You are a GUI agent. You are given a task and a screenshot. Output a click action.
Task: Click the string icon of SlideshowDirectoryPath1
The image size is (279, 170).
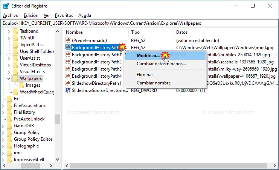pos(68,83)
